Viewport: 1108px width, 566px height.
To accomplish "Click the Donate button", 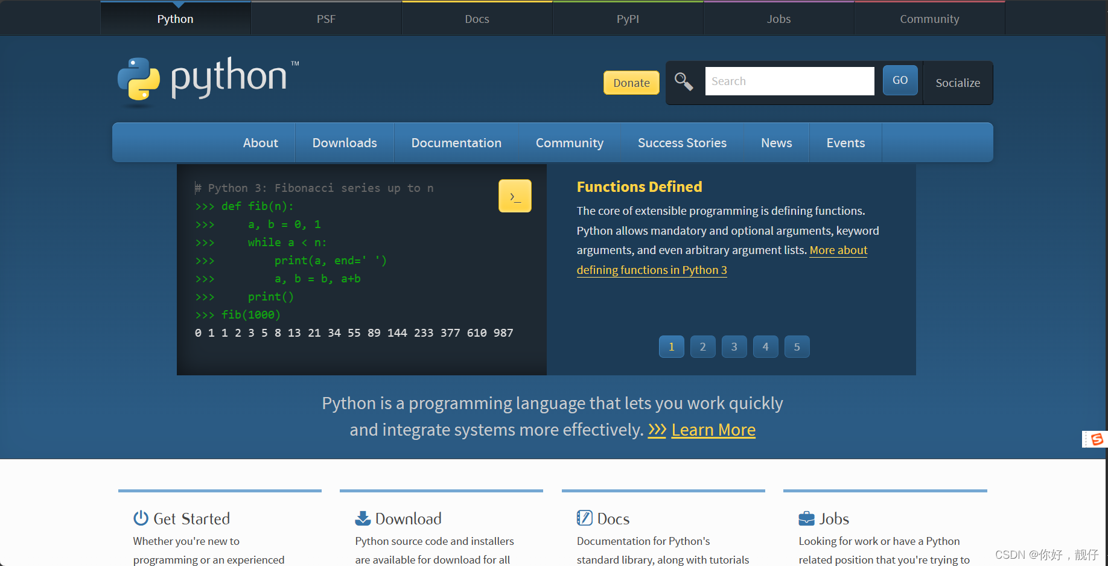I will pyautogui.click(x=631, y=83).
